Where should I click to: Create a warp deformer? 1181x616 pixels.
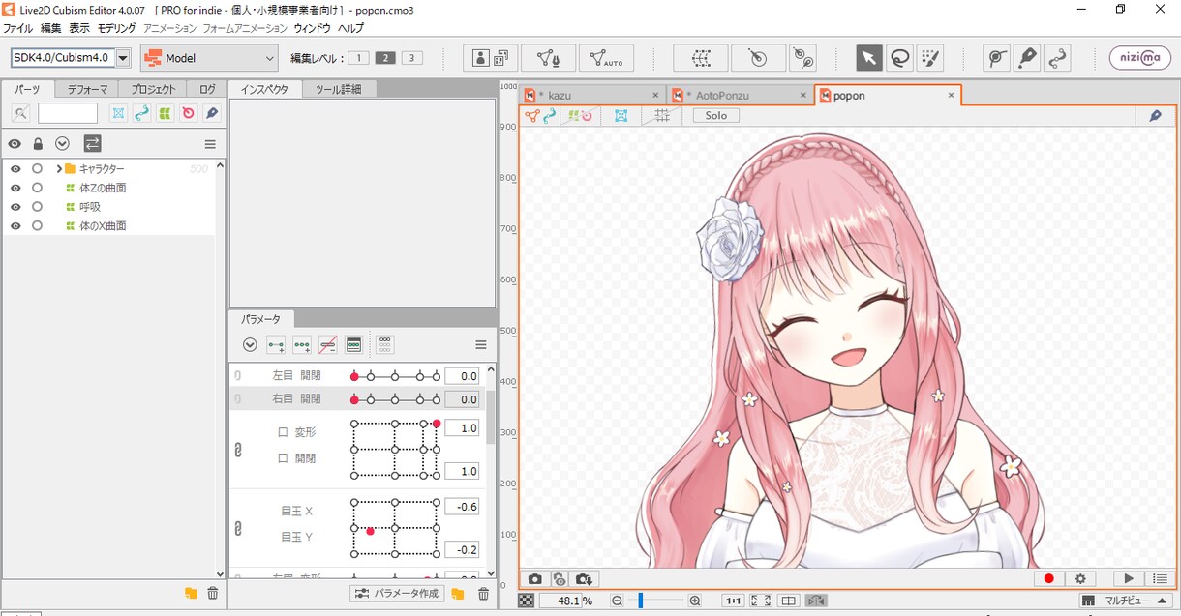[701, 58]
